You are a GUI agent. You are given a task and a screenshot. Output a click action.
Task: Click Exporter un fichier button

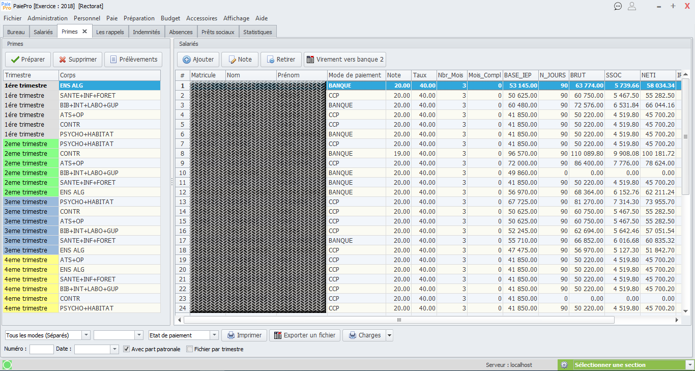coord(304,335)
